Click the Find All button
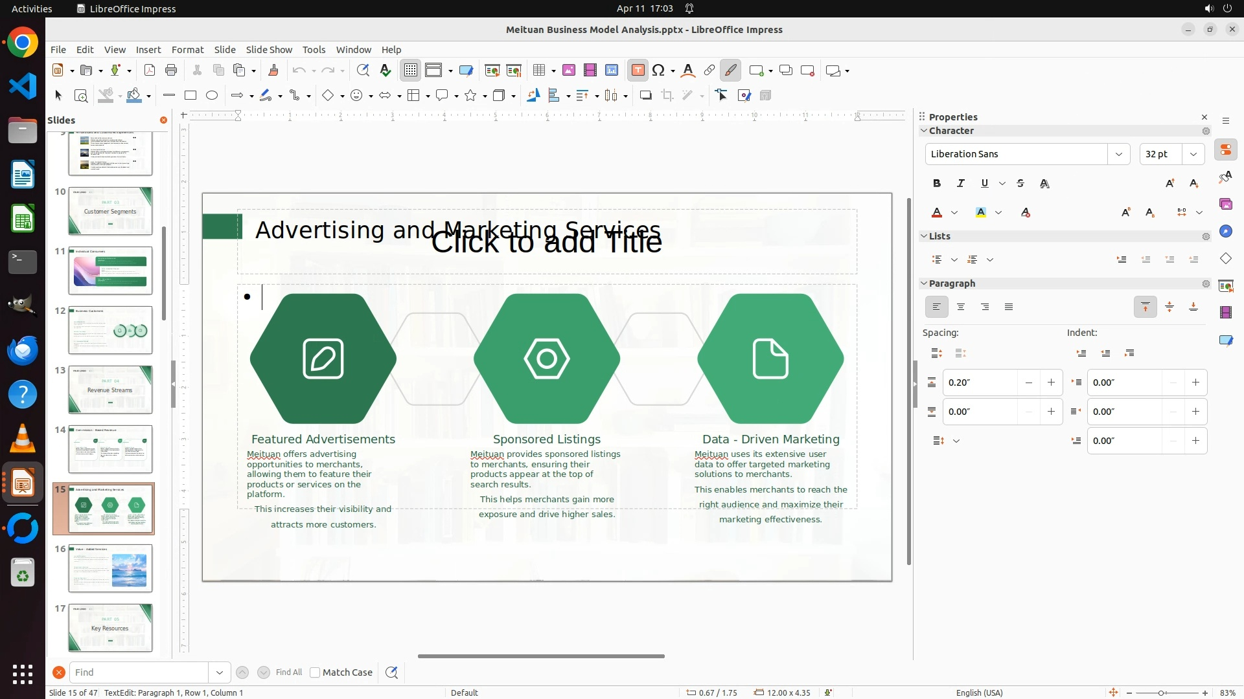 point(288,672)
